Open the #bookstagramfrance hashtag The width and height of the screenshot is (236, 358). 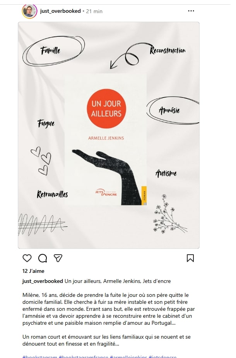click(84, 356)
